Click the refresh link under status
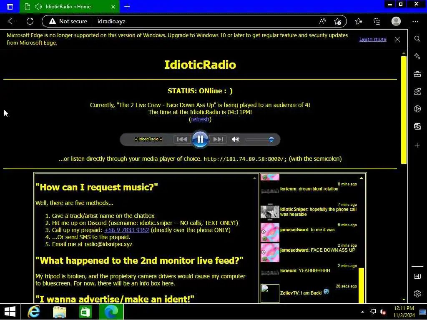 pos(200,119)
